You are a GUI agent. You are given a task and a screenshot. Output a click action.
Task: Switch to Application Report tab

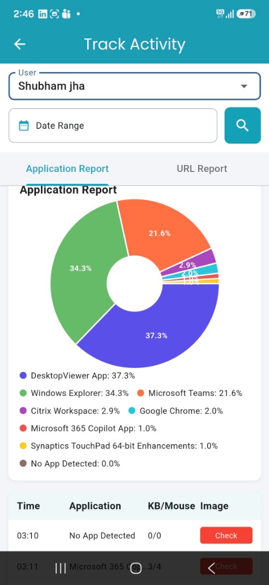click(67, 169)
